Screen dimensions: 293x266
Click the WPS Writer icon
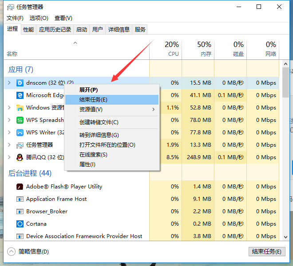[x=20, y=133]
